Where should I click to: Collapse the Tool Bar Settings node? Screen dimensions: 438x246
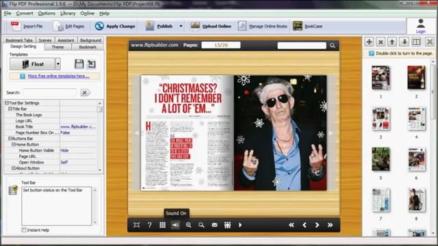[x=7, y=103]
